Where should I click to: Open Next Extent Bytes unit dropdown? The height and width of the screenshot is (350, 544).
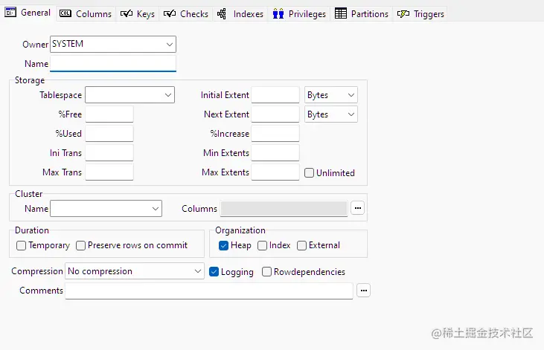(331, 114)
